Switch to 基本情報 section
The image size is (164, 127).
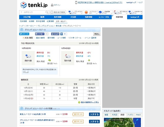51,38
